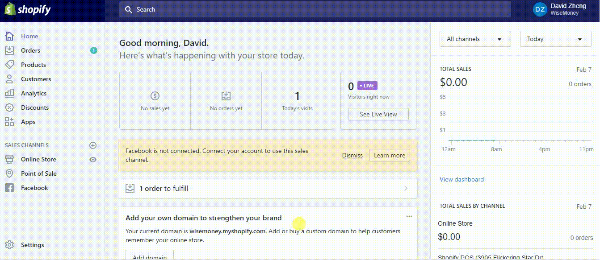This screenshot has height=260, width=600.
Task: Click the Online Store storefront icon
Action: click(9, 159)
